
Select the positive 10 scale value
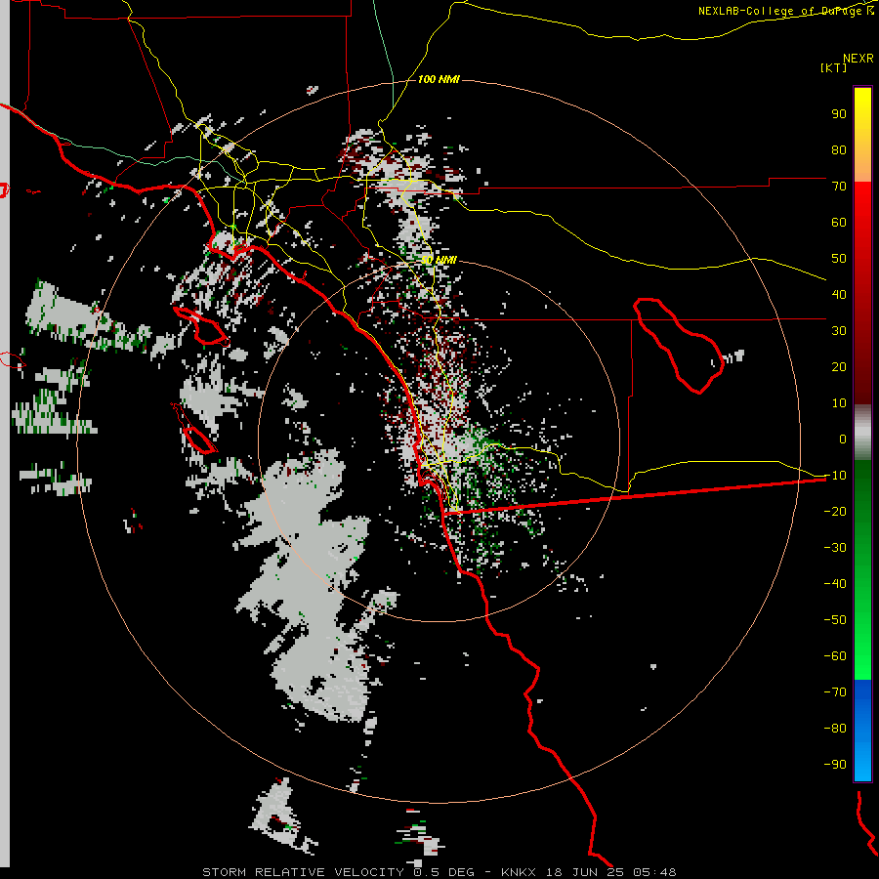[x=839, y=403]
